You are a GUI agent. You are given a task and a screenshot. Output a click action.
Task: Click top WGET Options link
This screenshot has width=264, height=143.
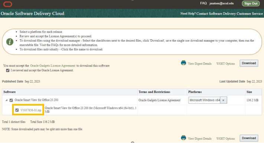coord(225,64)
